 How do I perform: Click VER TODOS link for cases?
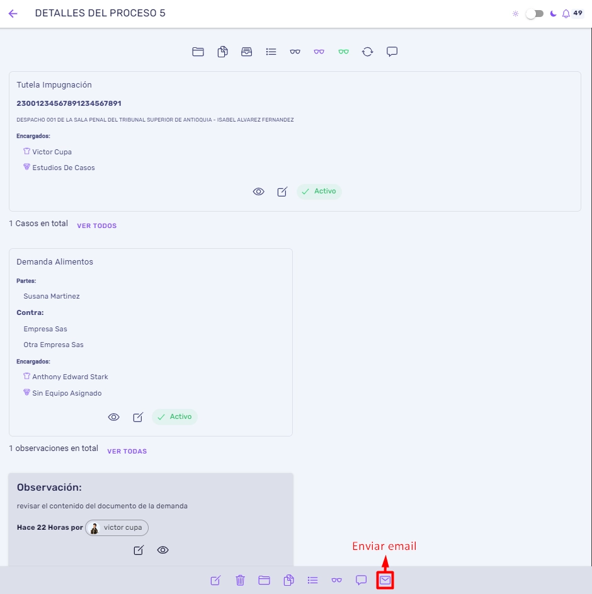pyautogui.click(x=96, y=226)
